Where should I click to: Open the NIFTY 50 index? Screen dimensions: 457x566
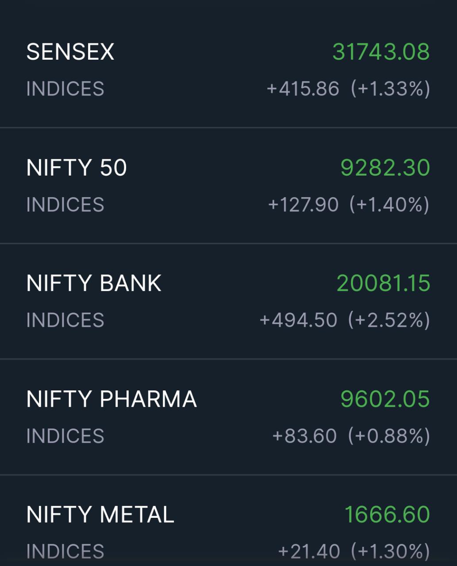tap(77, 168)
